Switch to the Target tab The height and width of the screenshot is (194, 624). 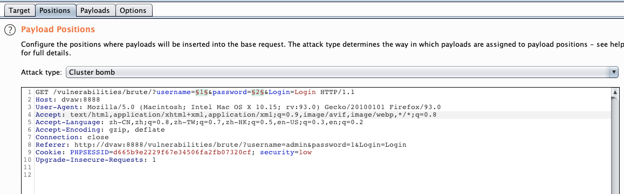[x=19, y=10]
